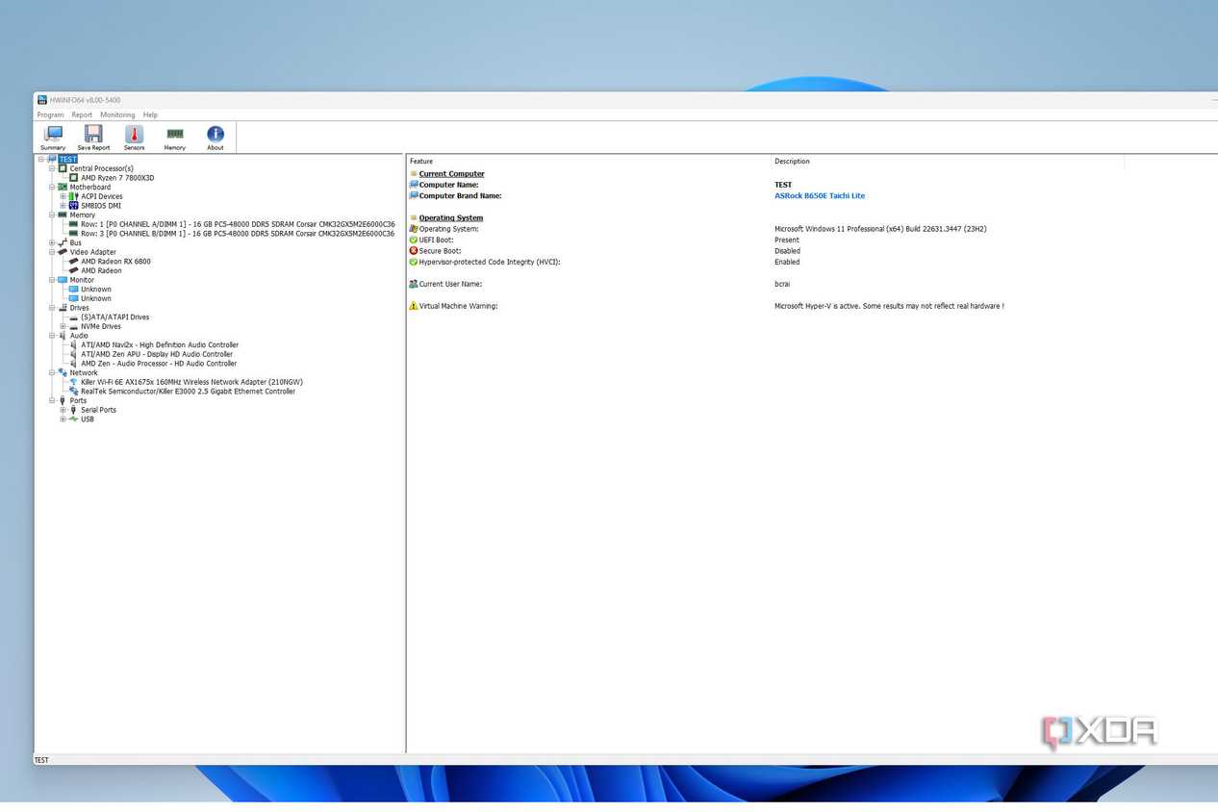Click the Virtual Machine Warning triangle icon
The width and height of the screenshot is (1218, 812).
click(x=414, y=306)
